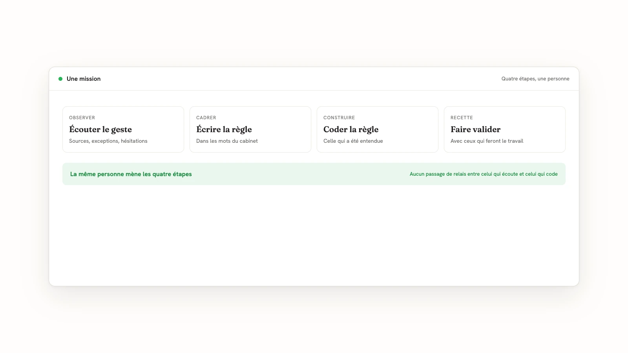Screen dimensions: 628x353
Task: Select the 'Une mission' header title
Action: 84,79
